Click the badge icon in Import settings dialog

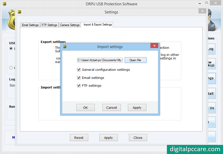pos(65,47)
